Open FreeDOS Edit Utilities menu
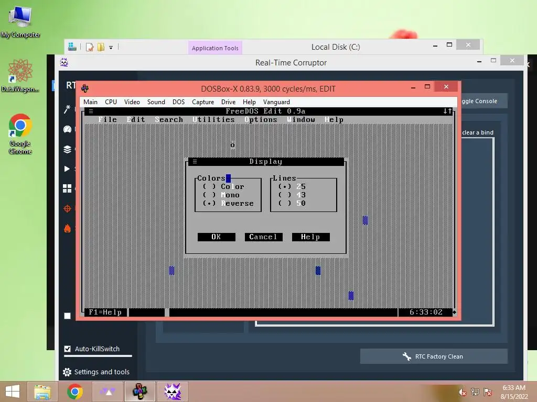Viewport: 537px width, 402px height. tap(213, 120)
